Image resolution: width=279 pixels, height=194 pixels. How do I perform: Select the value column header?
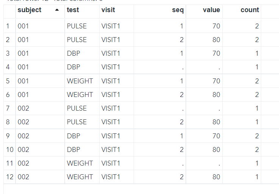click(x=211, y=10)
